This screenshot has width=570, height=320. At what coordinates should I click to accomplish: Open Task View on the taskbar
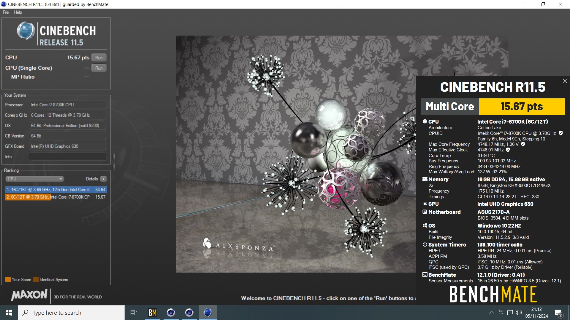134,313
